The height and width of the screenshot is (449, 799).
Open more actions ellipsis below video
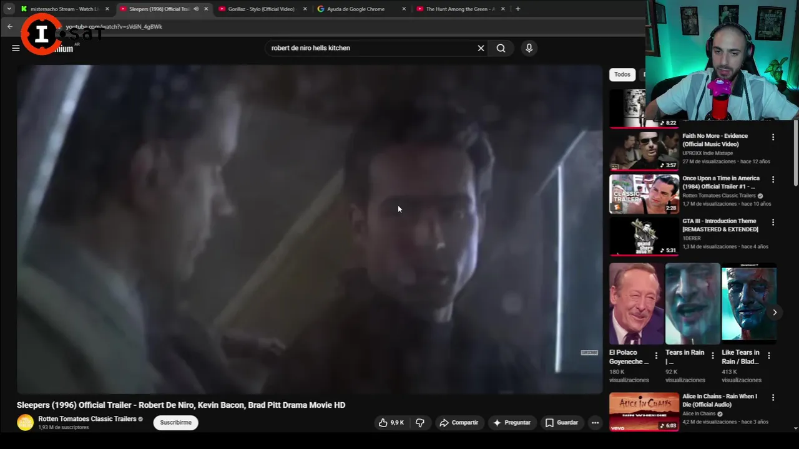pyautogui.click(x=595, y=422)
